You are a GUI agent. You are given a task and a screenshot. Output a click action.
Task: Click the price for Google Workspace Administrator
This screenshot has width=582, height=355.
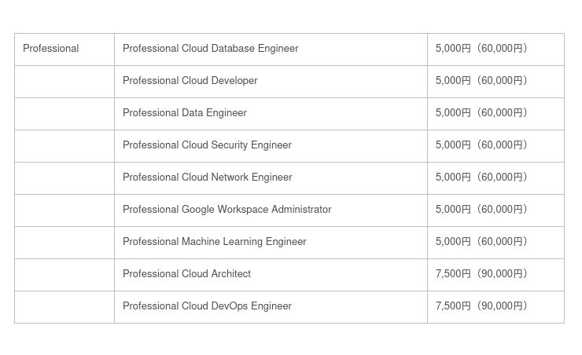click(x=481, y=210)
